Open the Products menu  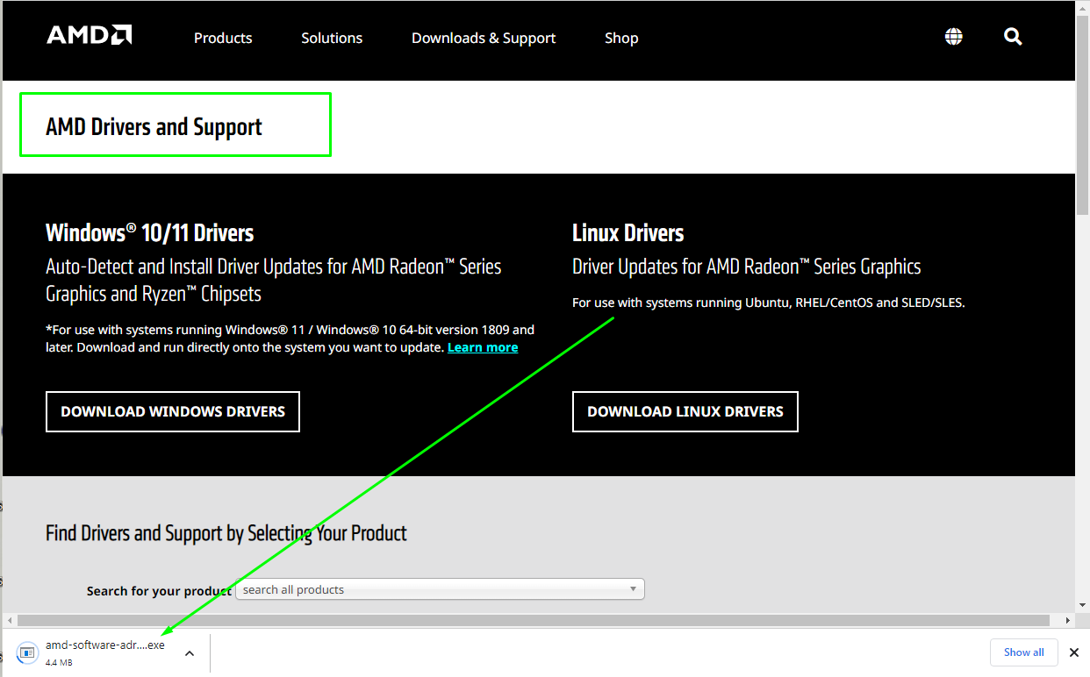(223, 38)
